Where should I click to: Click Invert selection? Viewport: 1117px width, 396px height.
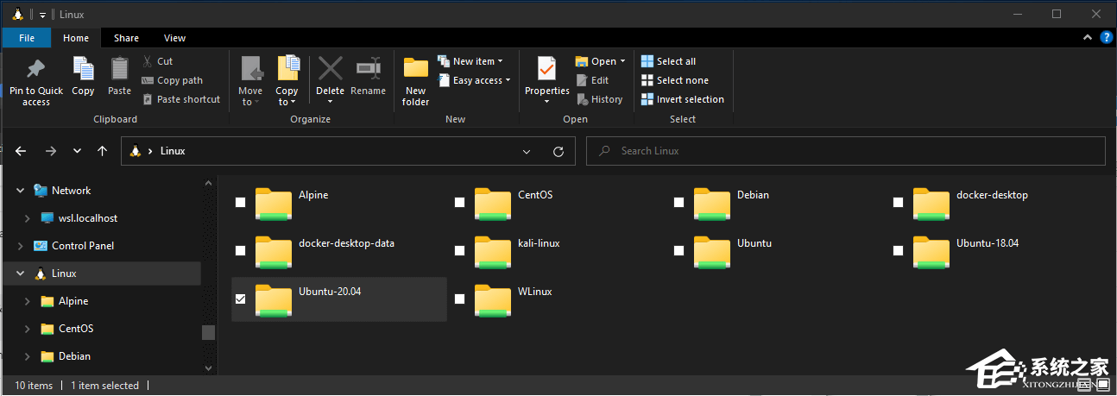682,99
